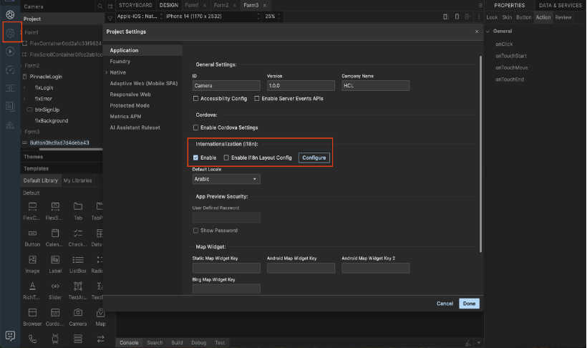Click the run/play icon in left sidebar
Viewport: 587px width, 348px height.
click(x=10, y=52)
